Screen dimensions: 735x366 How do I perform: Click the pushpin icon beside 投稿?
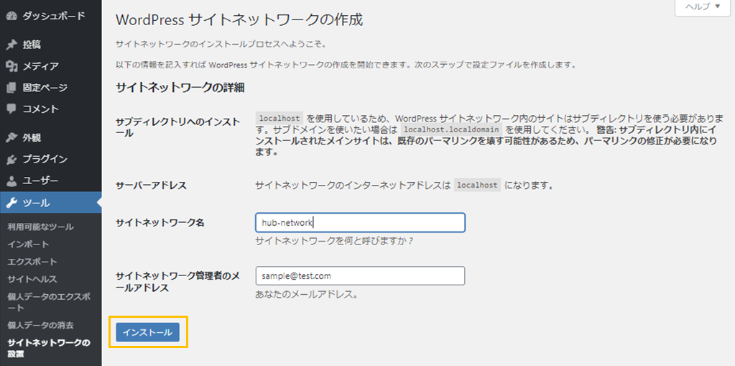(11, 45)
